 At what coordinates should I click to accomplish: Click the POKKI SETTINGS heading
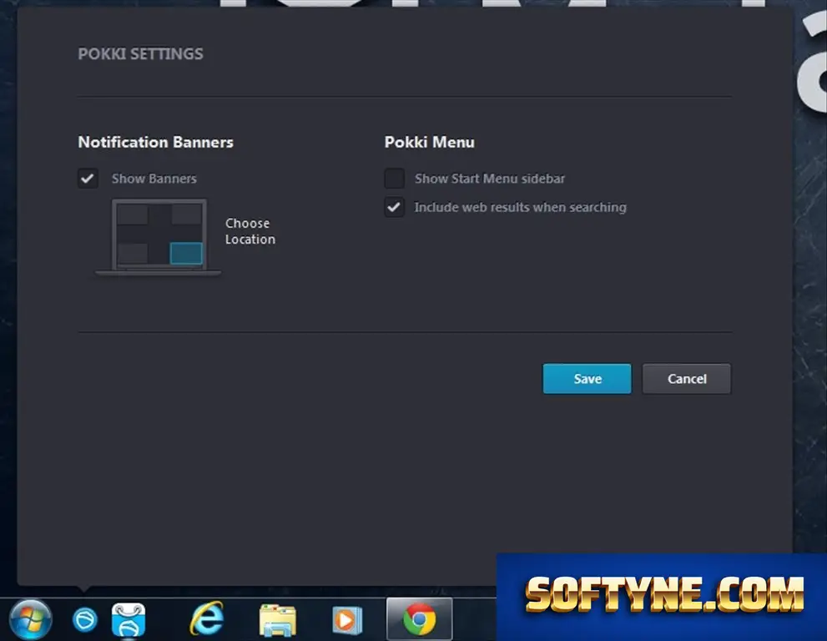[141, 53]
